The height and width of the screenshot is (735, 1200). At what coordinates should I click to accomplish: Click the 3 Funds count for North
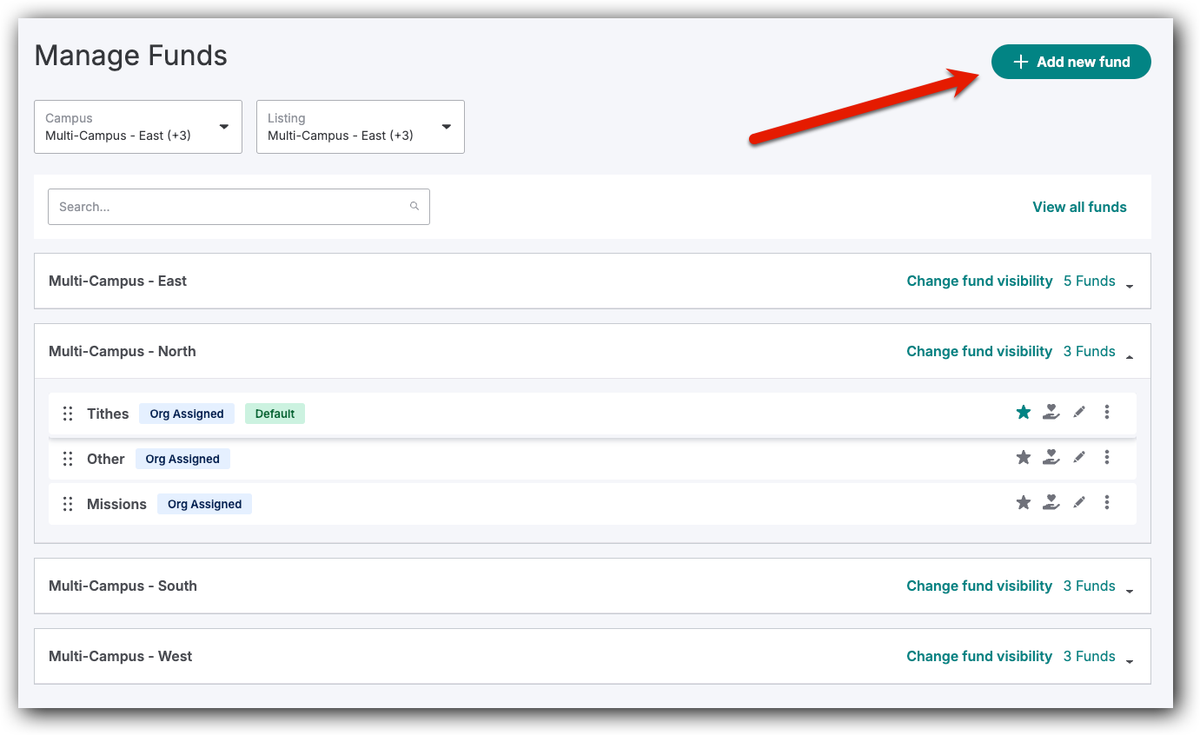pyautogui.click(x=1090, y=351)
